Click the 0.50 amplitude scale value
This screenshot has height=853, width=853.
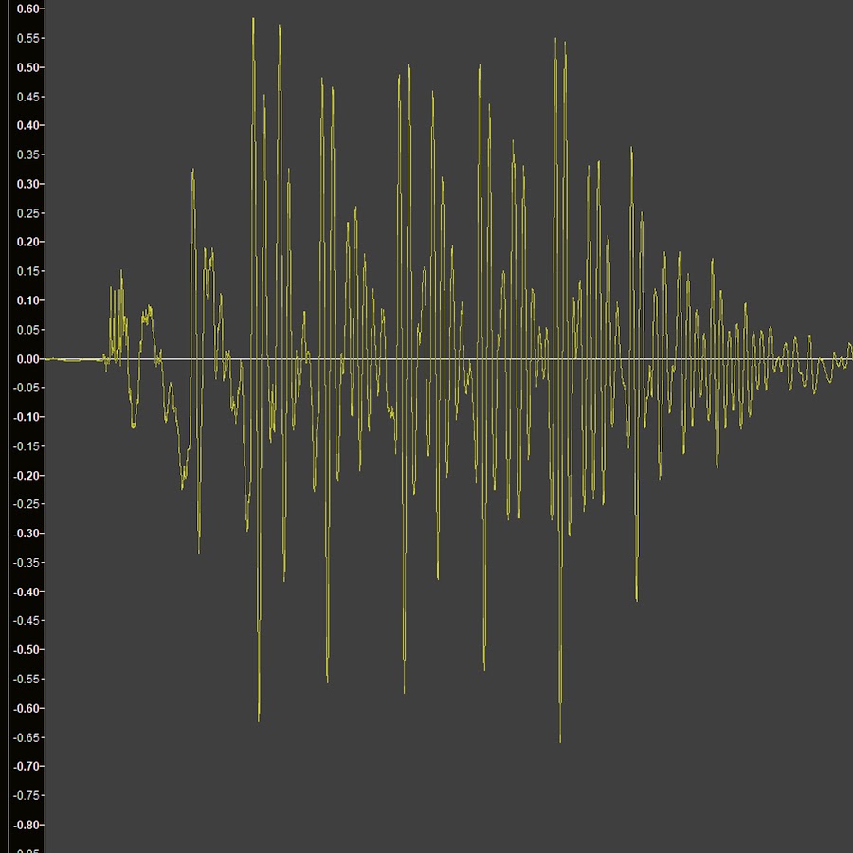point(27,67)
